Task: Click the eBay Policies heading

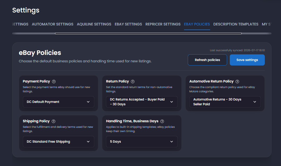Action: (x=40, y=53)
